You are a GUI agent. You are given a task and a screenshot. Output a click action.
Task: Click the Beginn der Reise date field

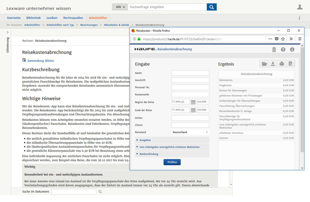coord(180,102)
